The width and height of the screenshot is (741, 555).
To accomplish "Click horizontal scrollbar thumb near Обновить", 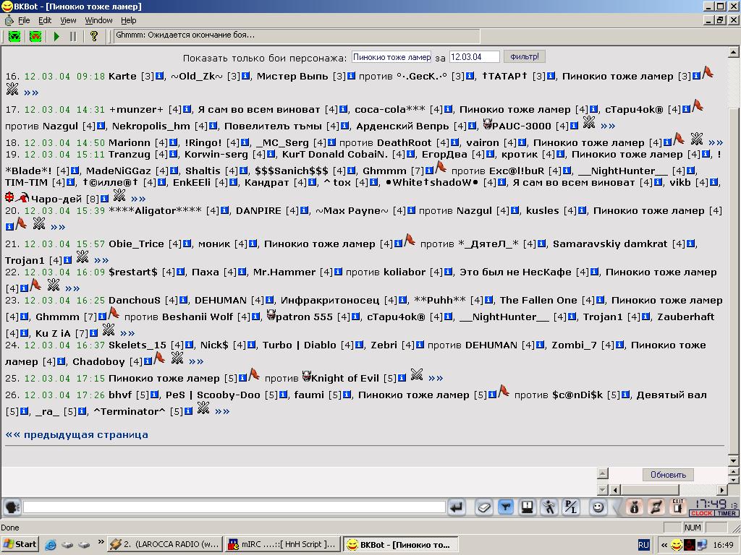I will click(650, 490).
